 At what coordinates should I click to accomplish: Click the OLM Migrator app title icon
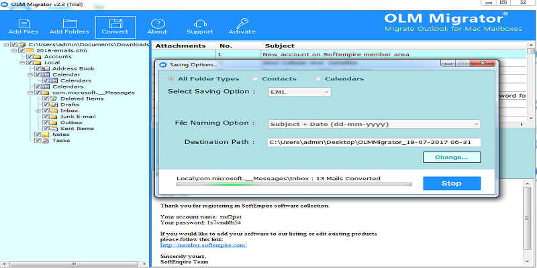(x=3, y=5)
